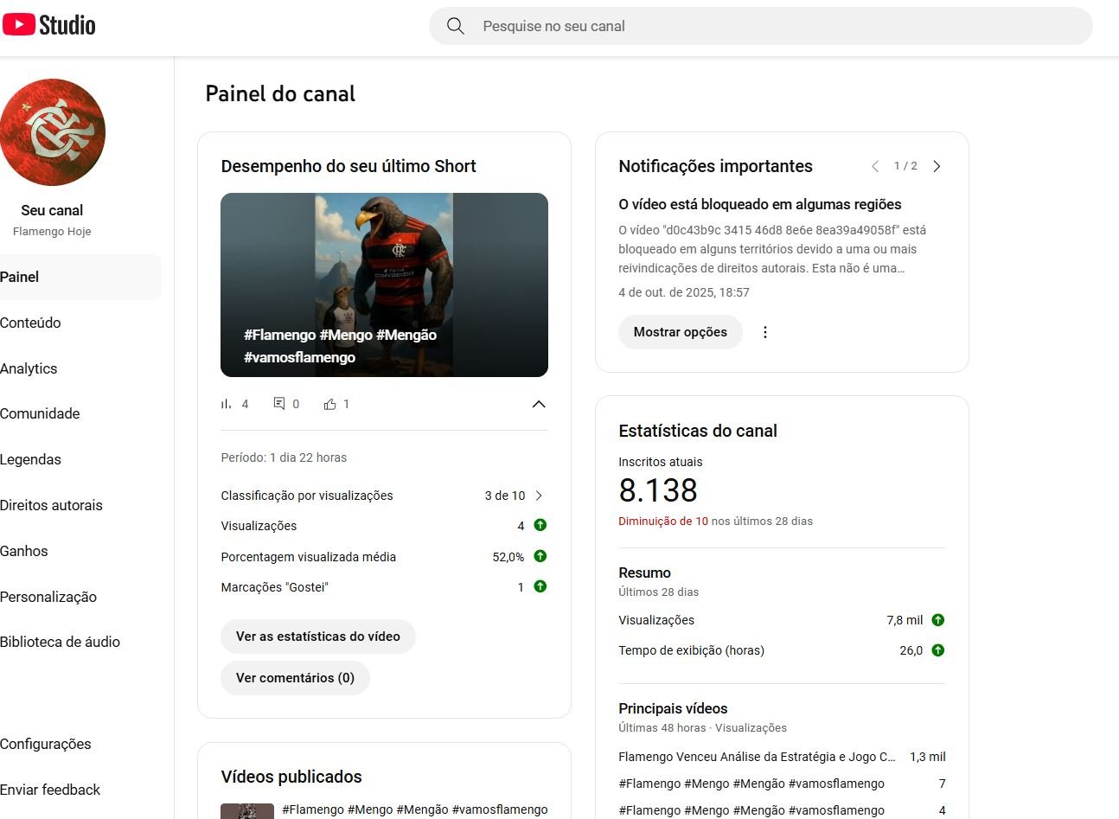
Task: Click the Short's likes thumbs-up icon
Action: (329, 404)
